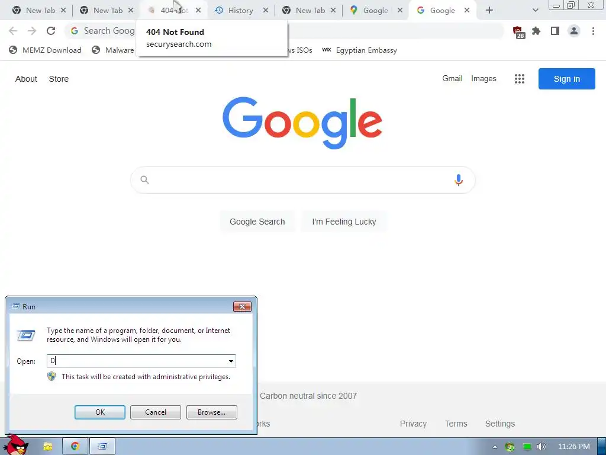Viewport: 606px width, 455px height.
Task: Open Chrome's three-dot menu
Action: click(x=593, y=31)
